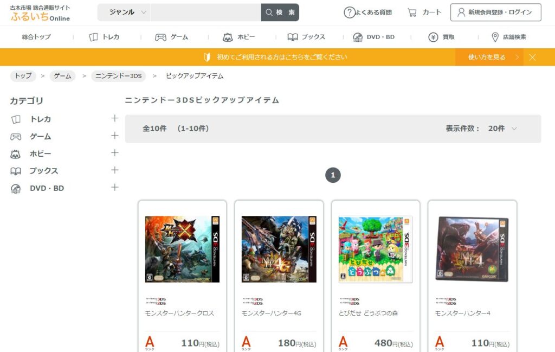Open the ジャンル genre dropdown
The width and height of the screenshot is (555, 352).
124,12
